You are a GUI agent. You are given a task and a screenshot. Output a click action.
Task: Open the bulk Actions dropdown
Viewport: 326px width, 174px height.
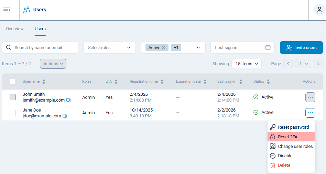(x=53, y=63)
